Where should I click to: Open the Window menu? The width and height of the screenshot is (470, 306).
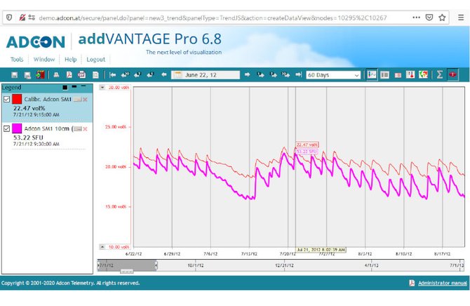(x=43, y=60)
